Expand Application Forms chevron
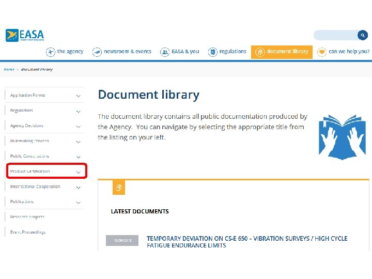 click(x=79, y=96)
